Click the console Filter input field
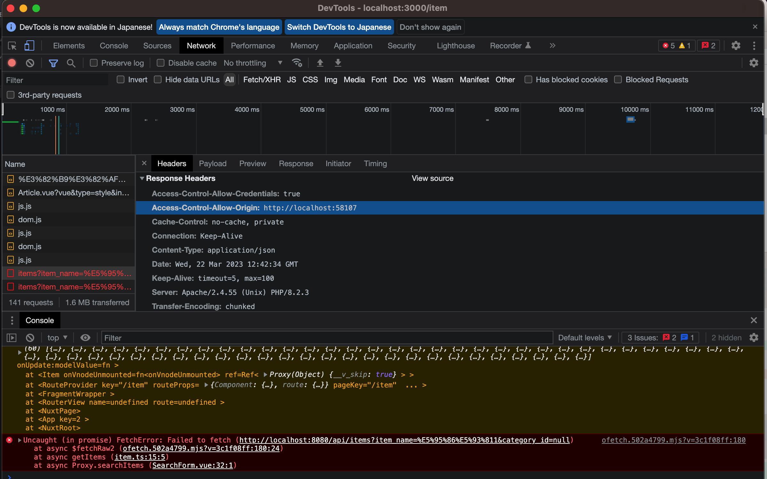The height and width of the screenshot is (479, 767). [x=326, y=338]
